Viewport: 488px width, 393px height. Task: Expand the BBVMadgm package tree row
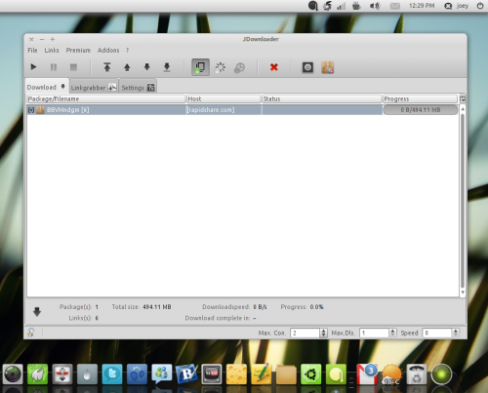coord(31,110)
